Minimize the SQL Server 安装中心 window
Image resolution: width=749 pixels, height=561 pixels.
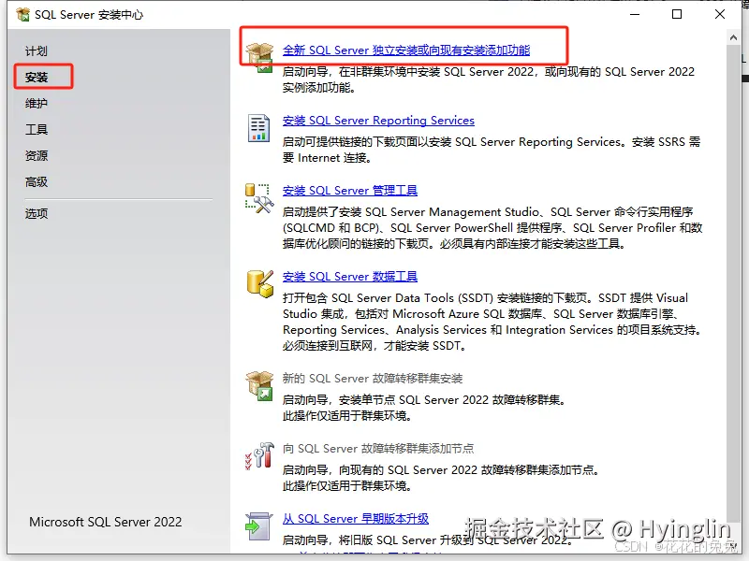635,14
